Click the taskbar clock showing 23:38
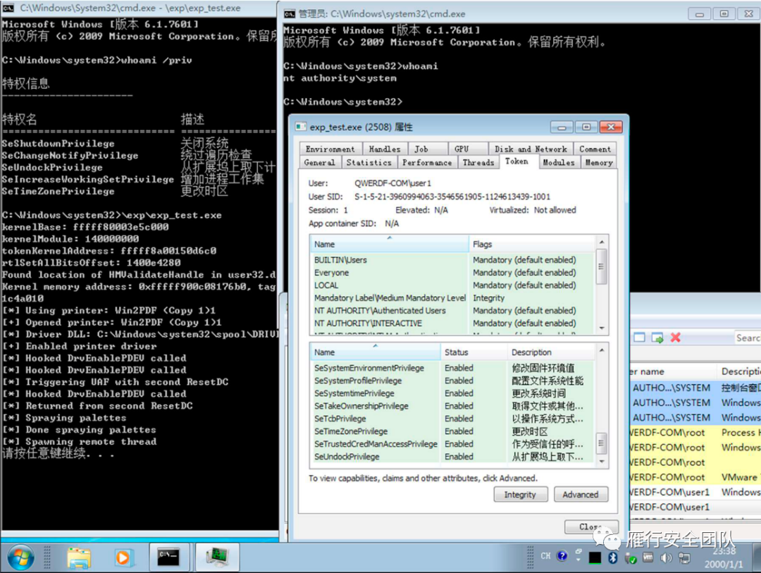The width and height of the screenshot is (761, 573). coord(724,557)
